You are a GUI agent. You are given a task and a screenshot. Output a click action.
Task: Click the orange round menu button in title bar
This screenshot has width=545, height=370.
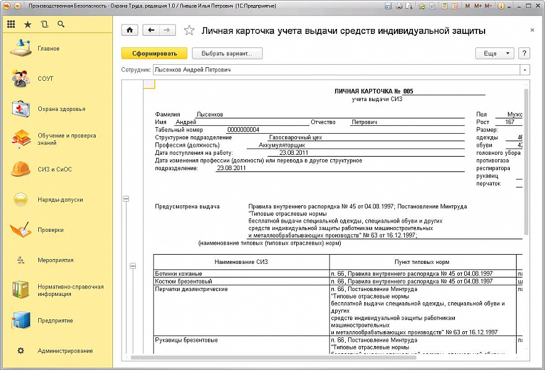(17, 6)
